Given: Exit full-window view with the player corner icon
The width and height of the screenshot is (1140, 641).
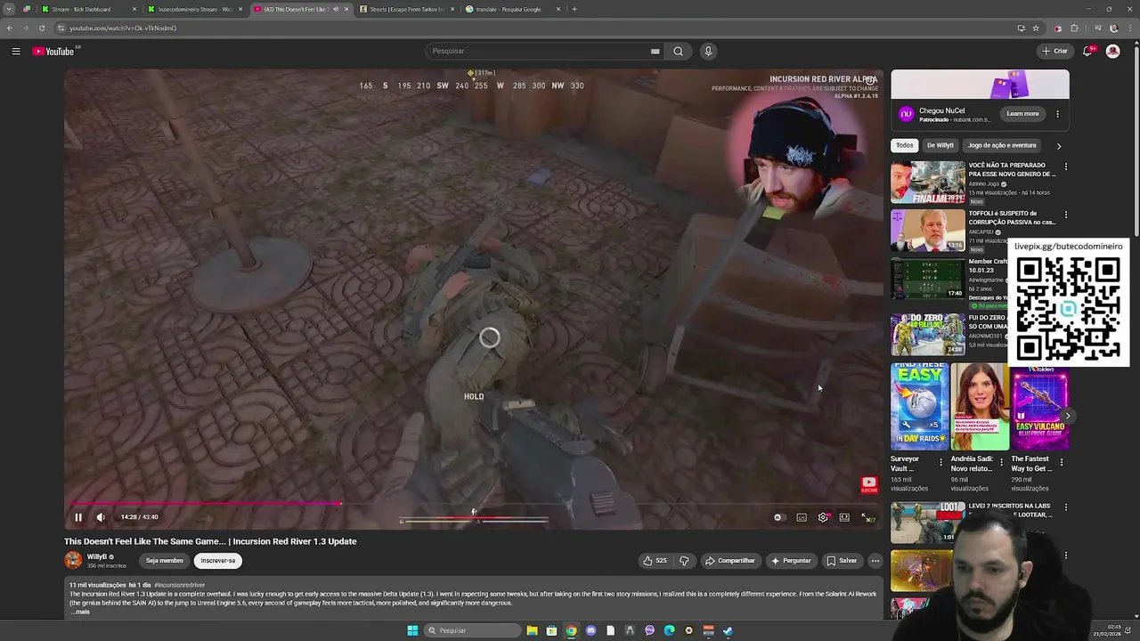Looking at the screenshot, I should click(x=866, y=517).
